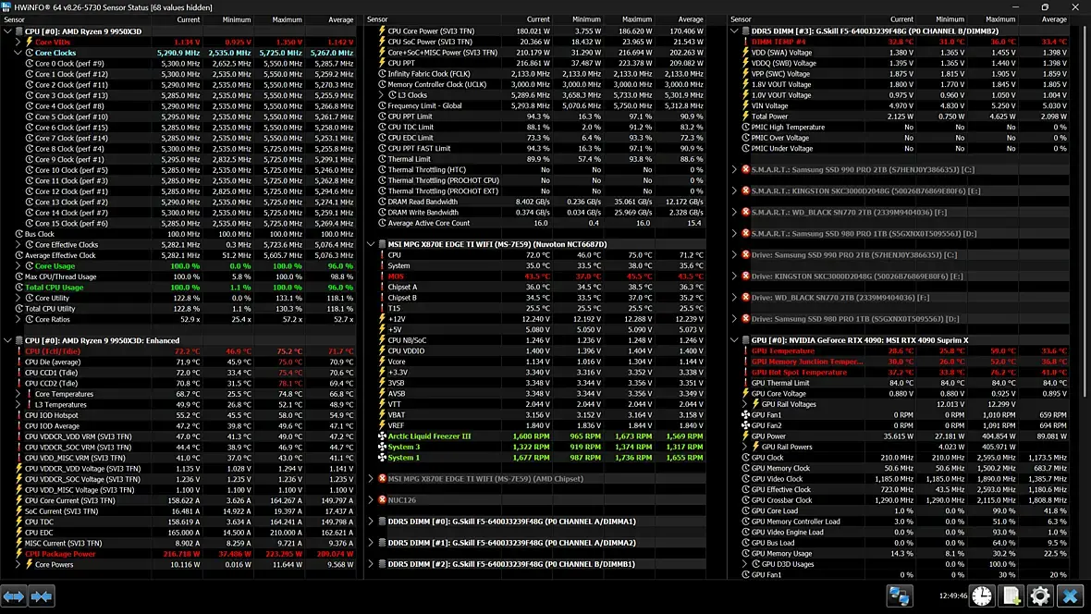Click the collapse columns arrows button
Image resolution: width=1091 pixels, height=614 pixels.
(x=42, y=596)
